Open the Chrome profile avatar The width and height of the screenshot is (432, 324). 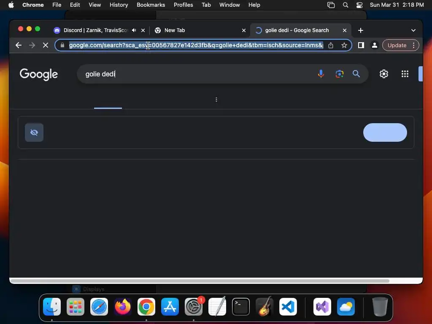click(375, 45)
